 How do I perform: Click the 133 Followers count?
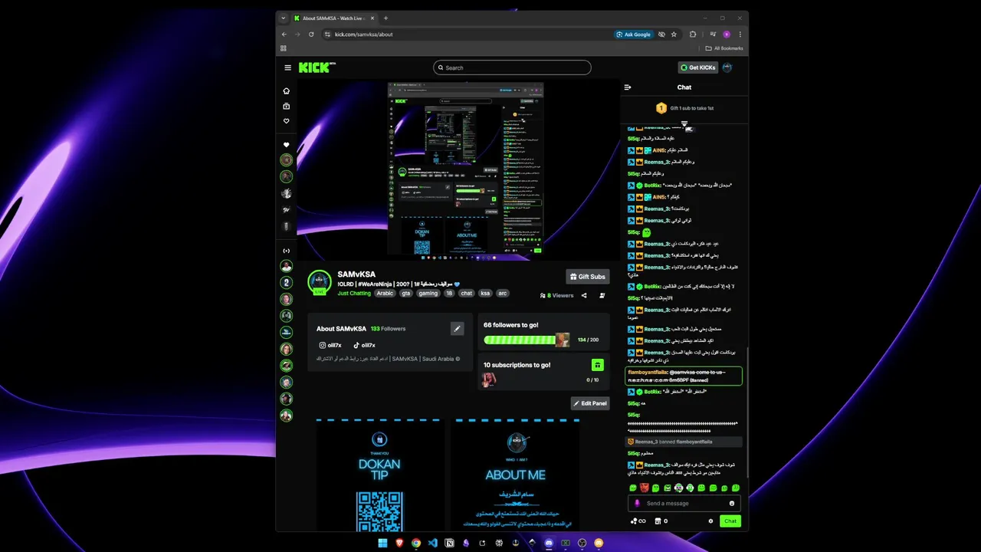388,329
